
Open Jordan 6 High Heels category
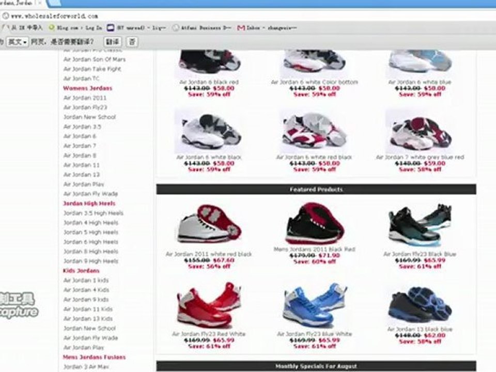coord(91,242)
